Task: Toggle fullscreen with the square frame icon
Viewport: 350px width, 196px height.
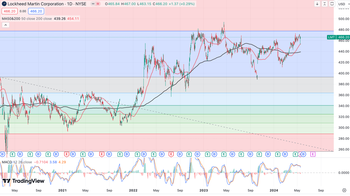Action: pyautogui.click(x=332, y=4)
